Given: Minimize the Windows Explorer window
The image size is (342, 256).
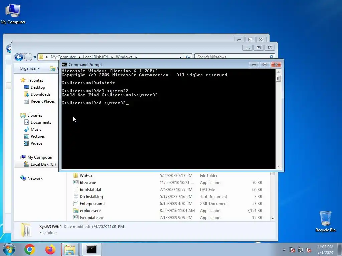Looking at the screenshot, I should (x=247, y=48).
